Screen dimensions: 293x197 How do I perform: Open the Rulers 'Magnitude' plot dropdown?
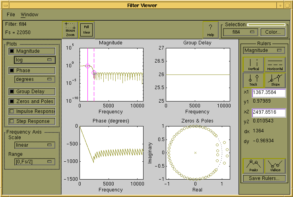point(264,50)
